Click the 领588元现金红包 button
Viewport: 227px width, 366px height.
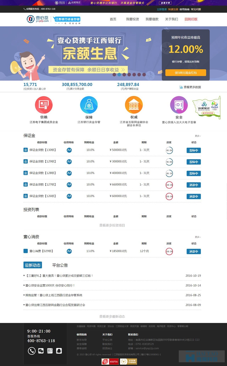(186, 73)
